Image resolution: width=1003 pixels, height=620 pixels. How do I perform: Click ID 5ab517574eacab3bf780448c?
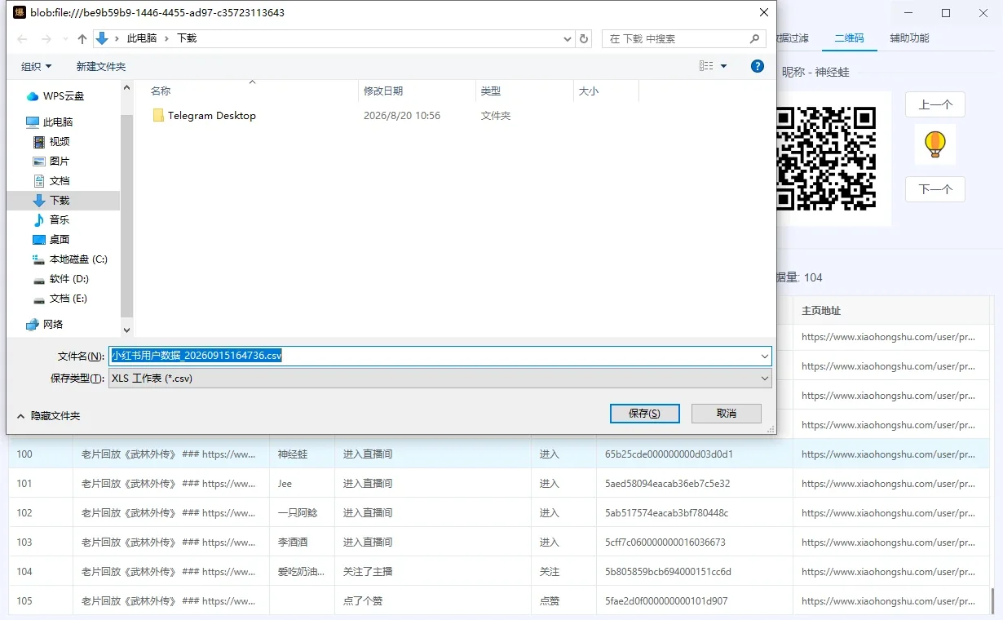tap(667, 513)
